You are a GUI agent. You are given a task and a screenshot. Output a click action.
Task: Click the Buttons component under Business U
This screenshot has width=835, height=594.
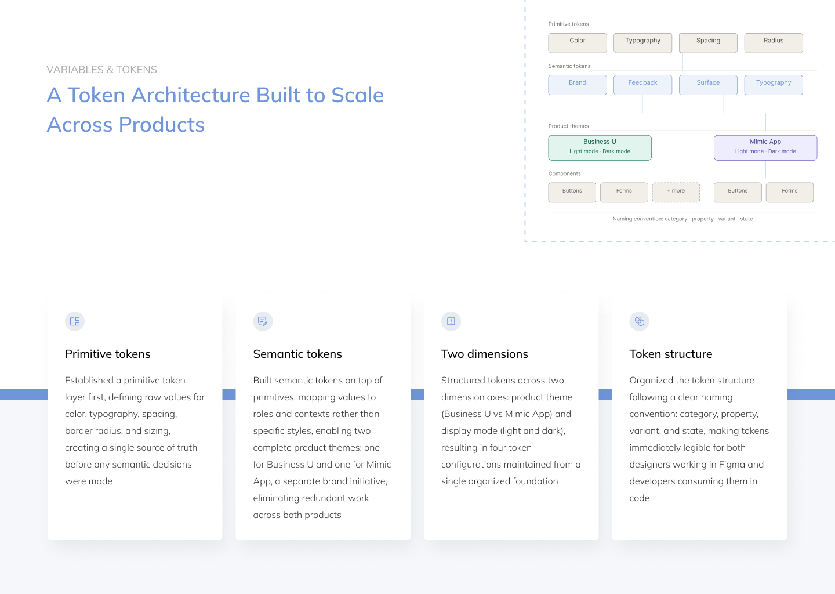[x=572, y=192]
